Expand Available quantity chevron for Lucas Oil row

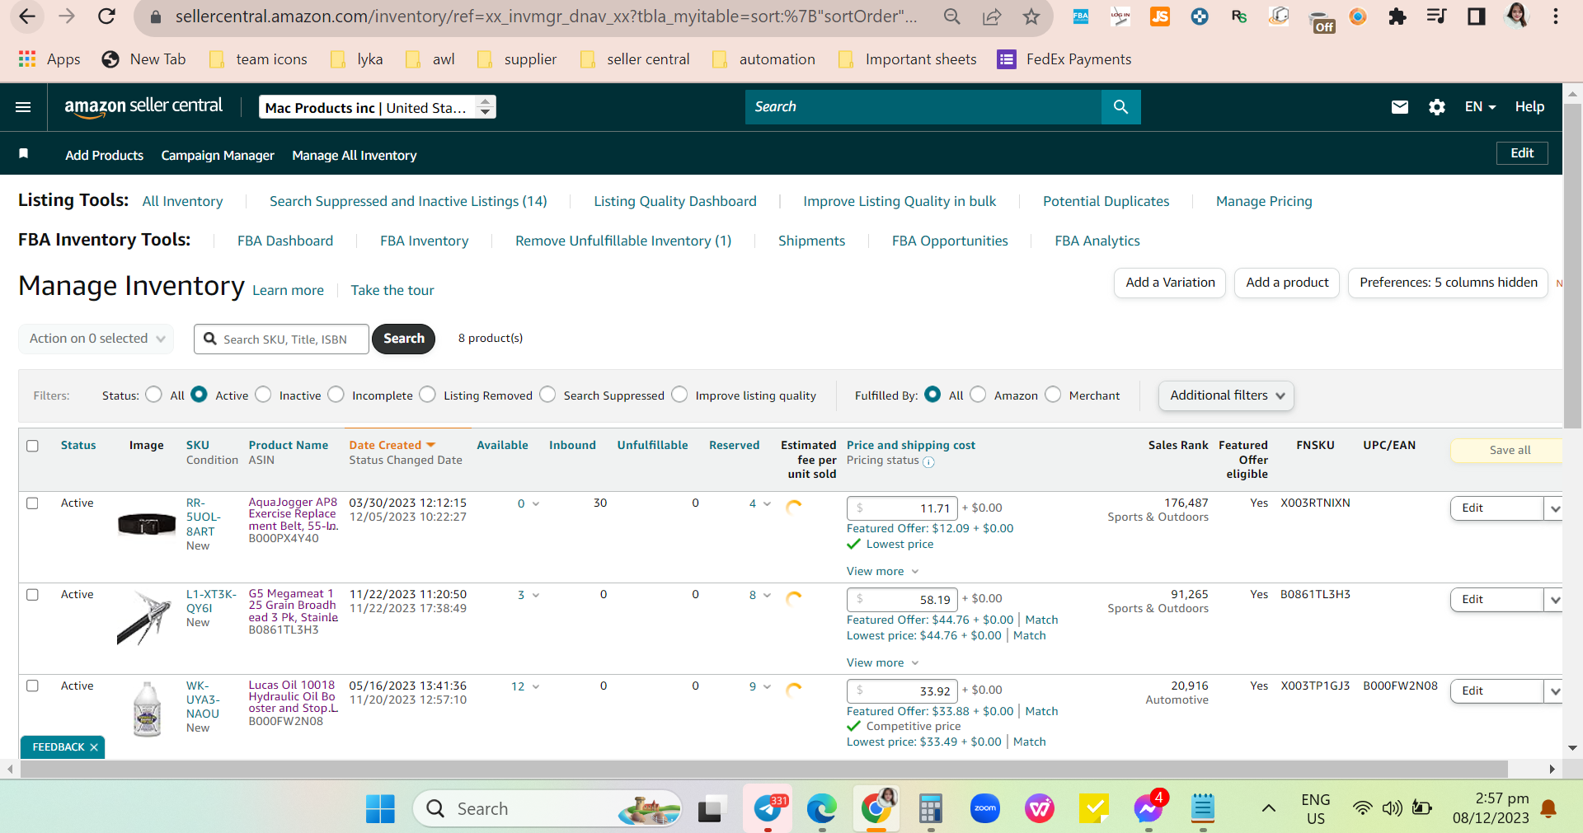(x=536, y=686)
